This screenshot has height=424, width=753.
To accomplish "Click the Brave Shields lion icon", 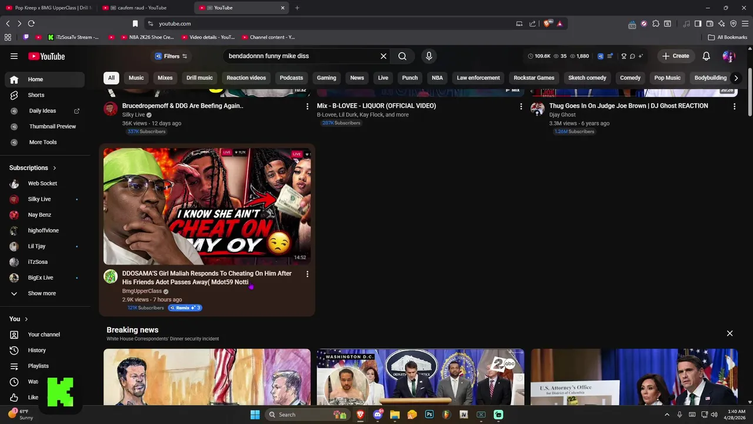I will [x=547, y=24].
